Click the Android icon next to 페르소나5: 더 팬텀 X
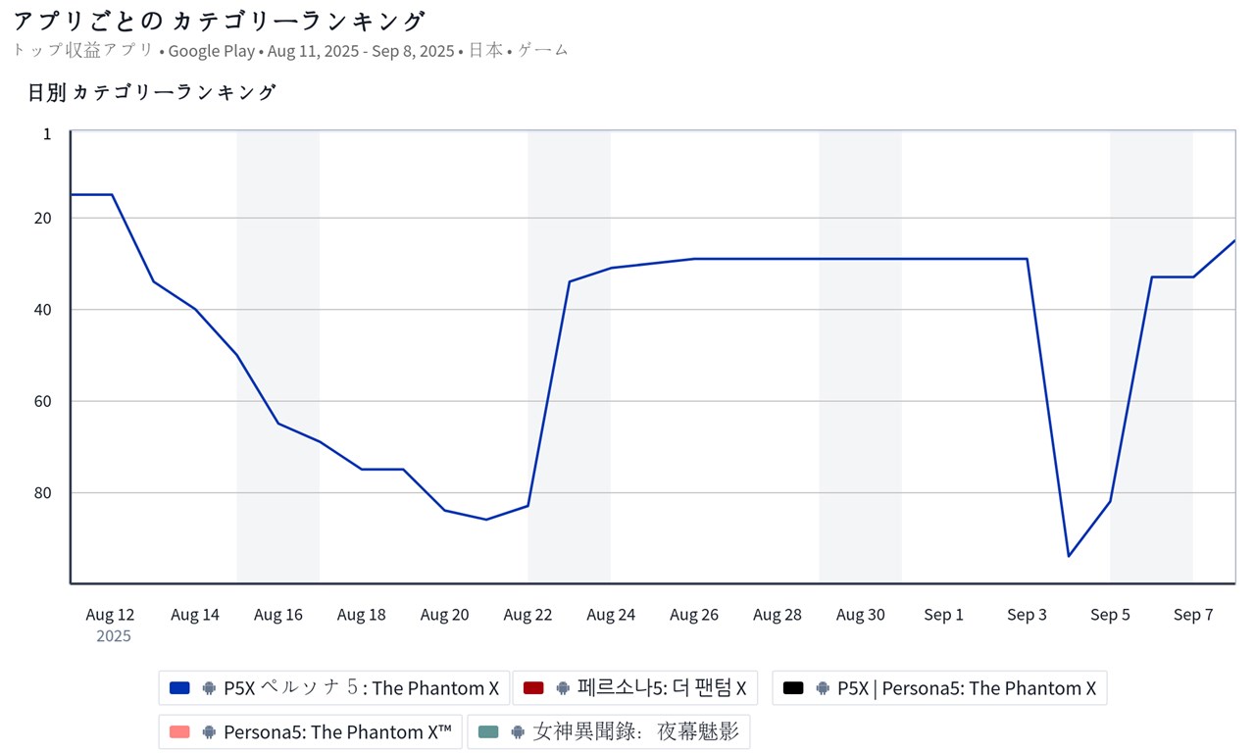The width and height of the screenshot is (1255, 753). point(563,688)
